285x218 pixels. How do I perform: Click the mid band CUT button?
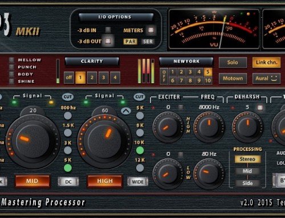(x=68, y=97)
